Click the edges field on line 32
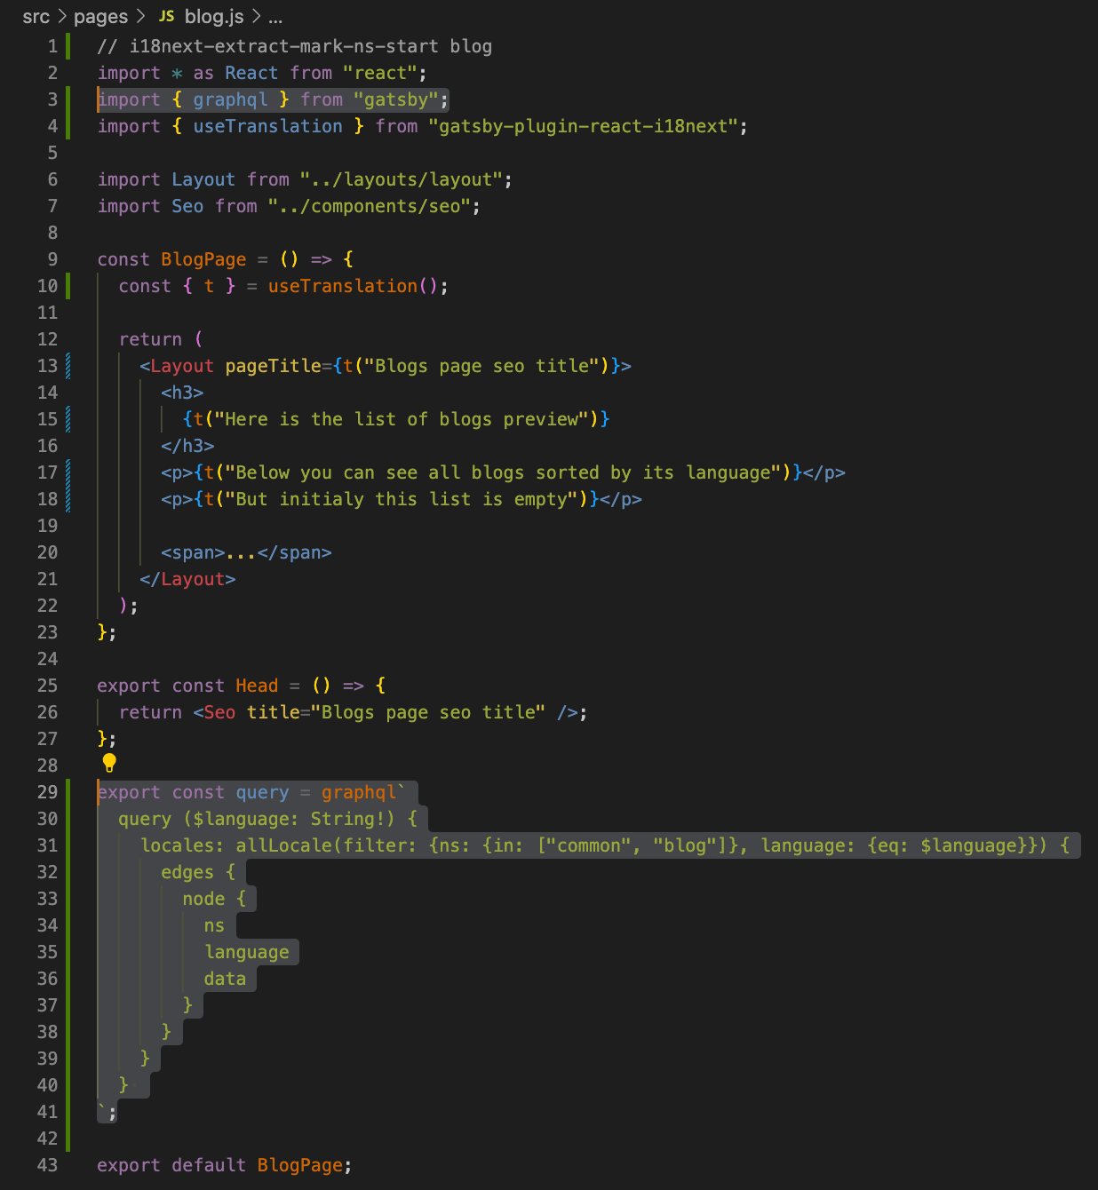The width and height of the screenshot is (1098, 1190). point(187,872)
